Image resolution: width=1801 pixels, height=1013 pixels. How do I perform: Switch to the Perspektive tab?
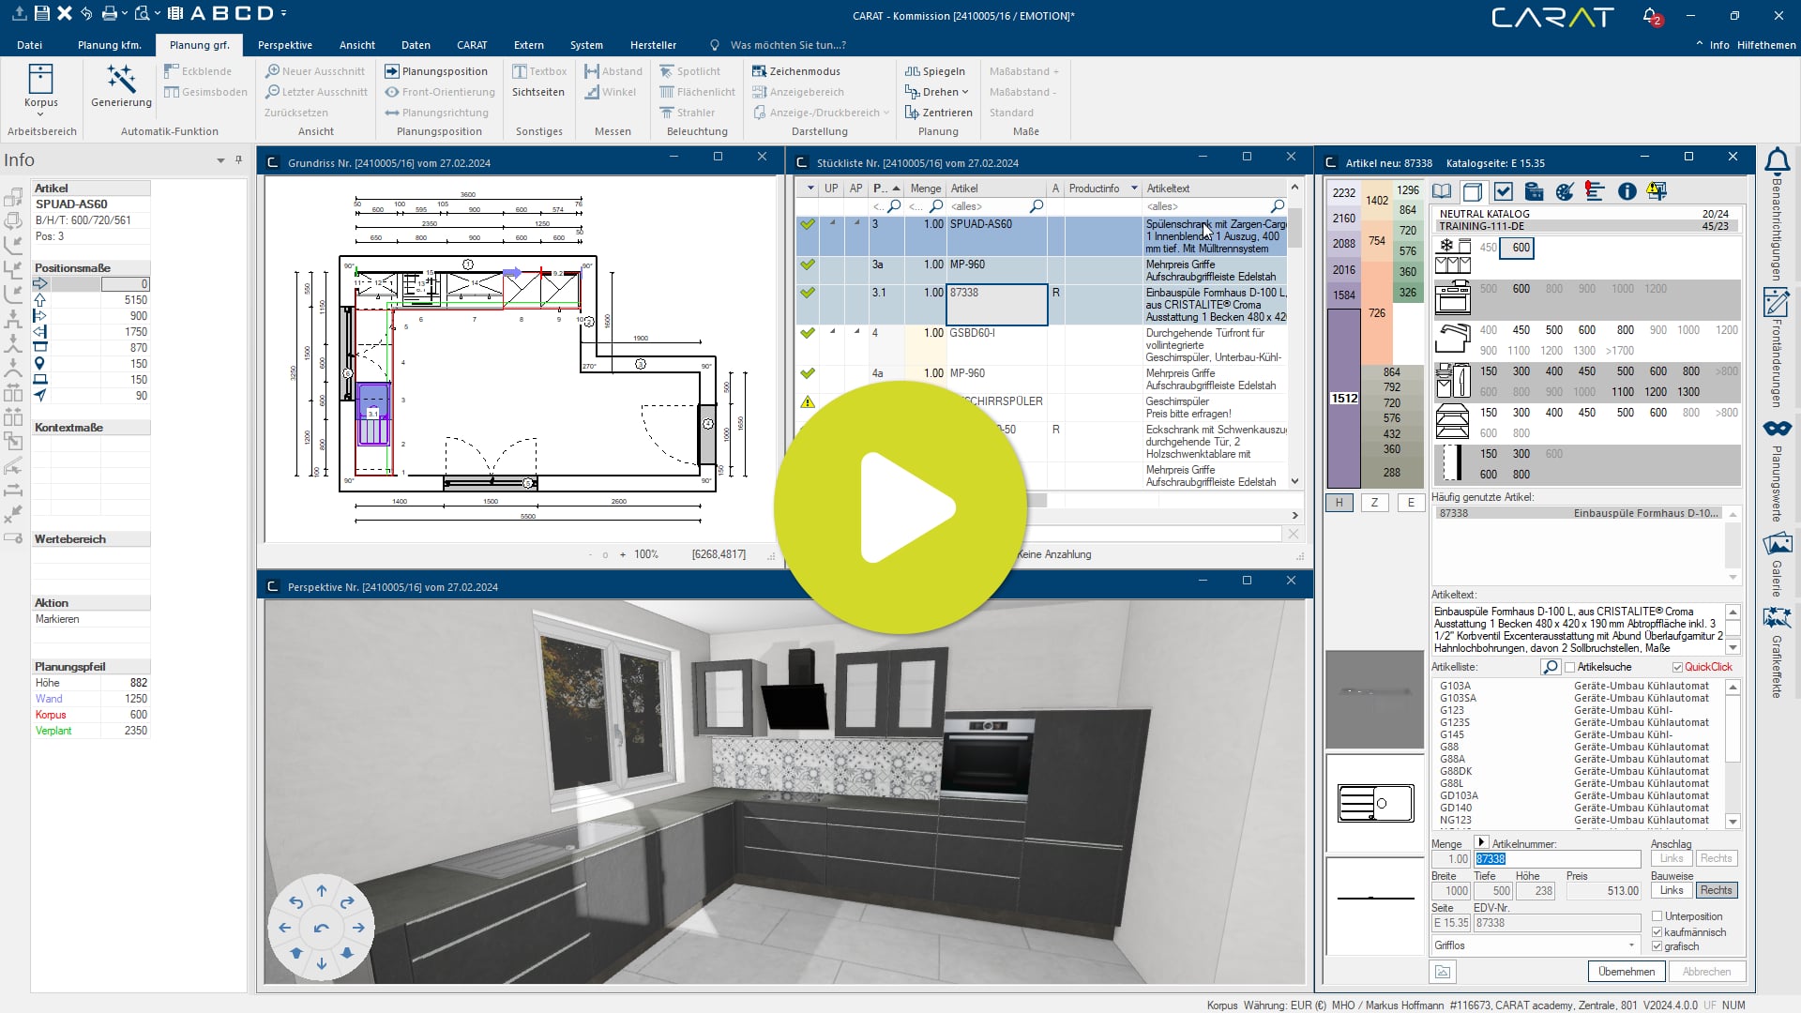[x=285, y=45]
